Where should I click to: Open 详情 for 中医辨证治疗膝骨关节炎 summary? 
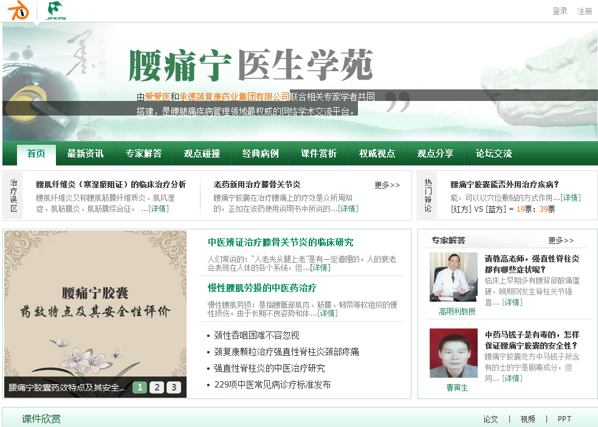tap(320, 268)
